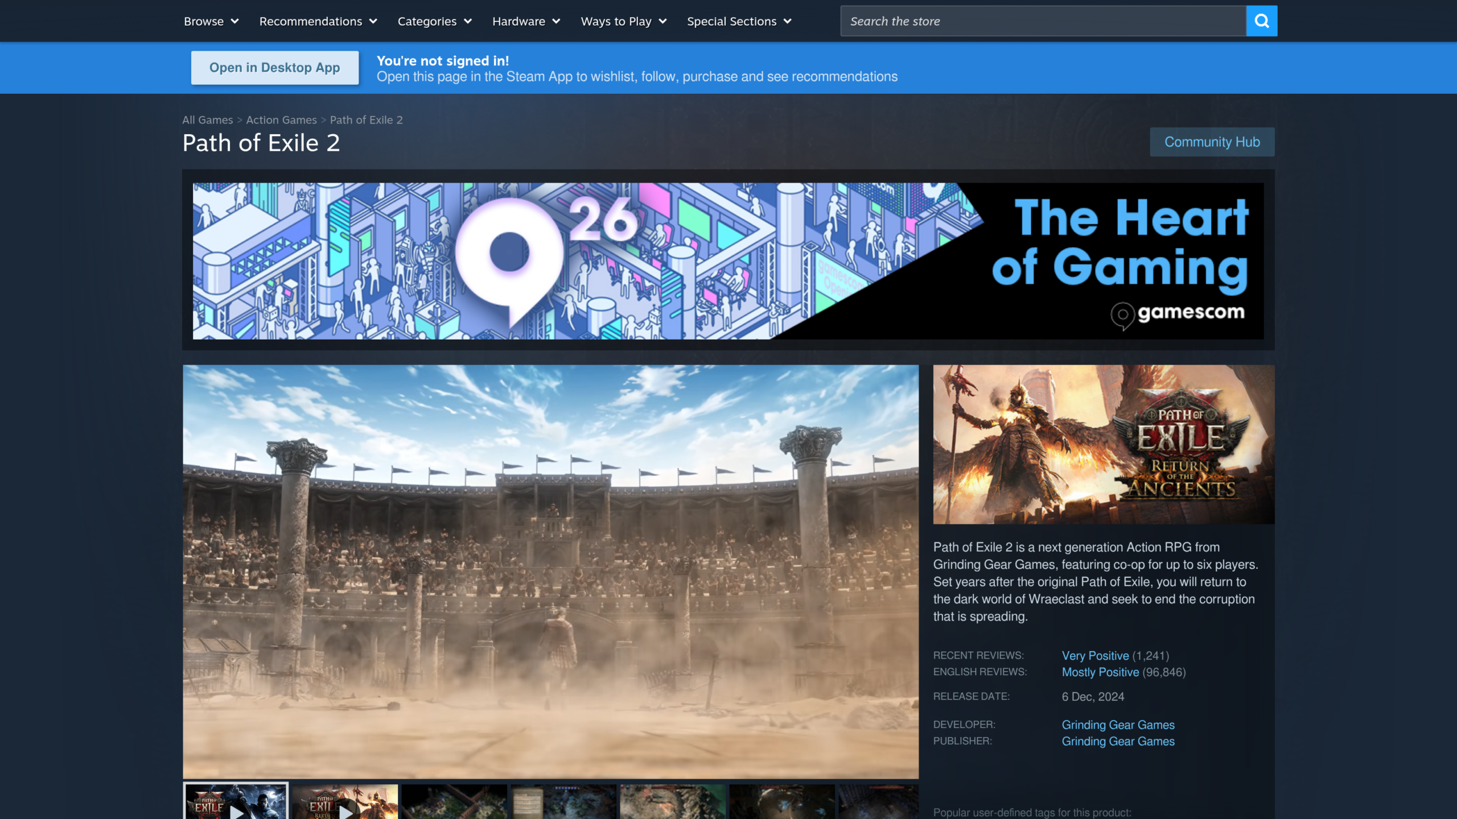Open the gamescom Heart of Gaming banner

728,261
